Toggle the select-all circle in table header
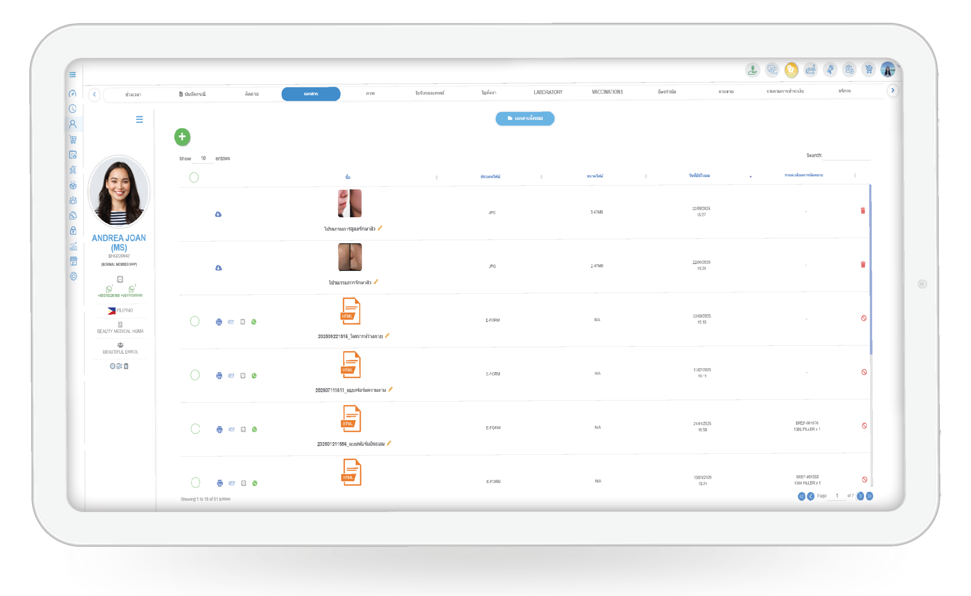This screenshot has height=596, width=971. [194, 177]
